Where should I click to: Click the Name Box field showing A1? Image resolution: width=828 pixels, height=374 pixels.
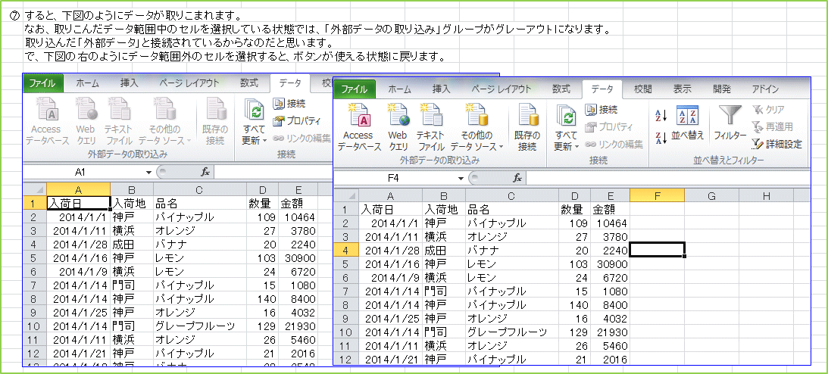pos(80,172)
